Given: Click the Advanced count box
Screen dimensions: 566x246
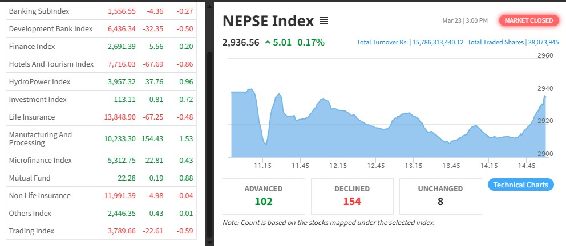Looking at the screenshot, I should (264, 195).
